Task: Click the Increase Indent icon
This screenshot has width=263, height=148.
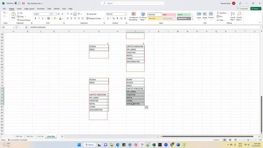Action: pos(82,18)
